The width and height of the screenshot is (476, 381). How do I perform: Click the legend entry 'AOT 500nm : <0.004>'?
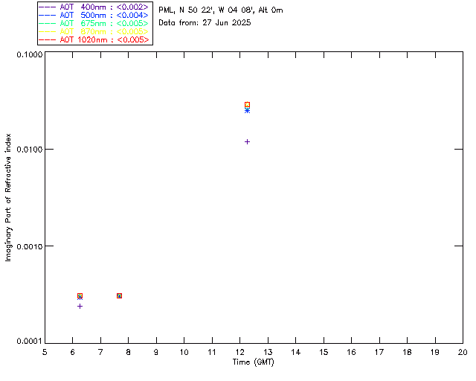pos(94,15)
